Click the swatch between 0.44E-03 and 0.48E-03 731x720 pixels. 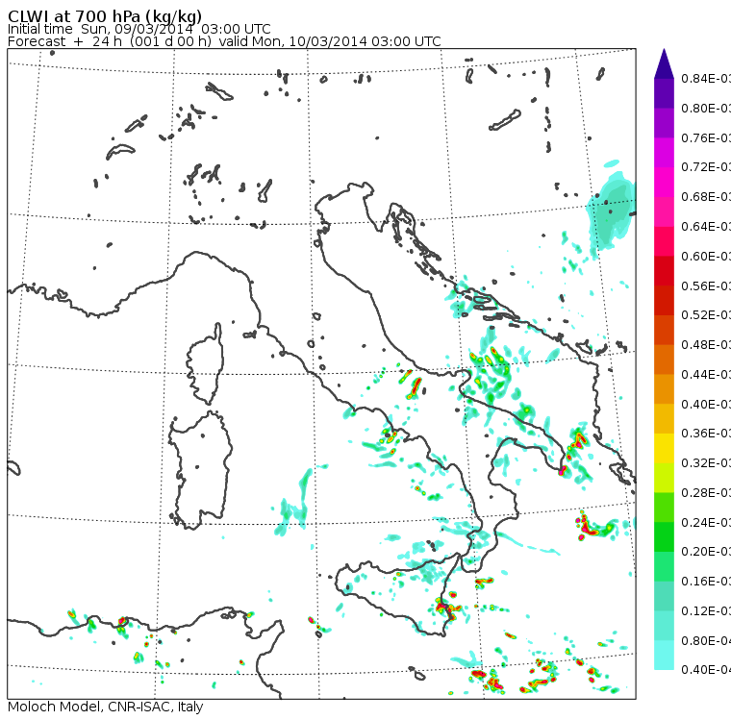(664, 360)
